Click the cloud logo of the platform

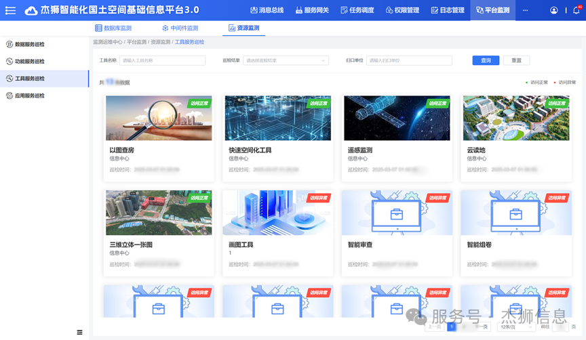tap(31, 10)
